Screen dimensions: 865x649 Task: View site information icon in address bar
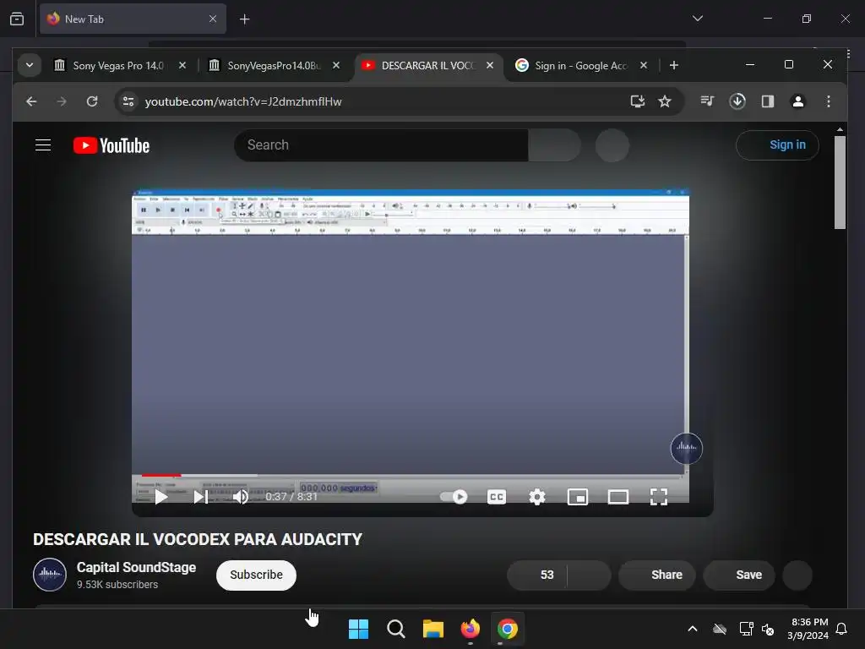point(128,101)
